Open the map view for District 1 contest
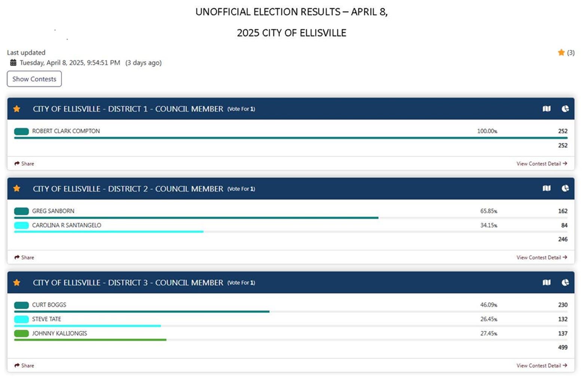This screenshot has height=384, width=583. 546,109
